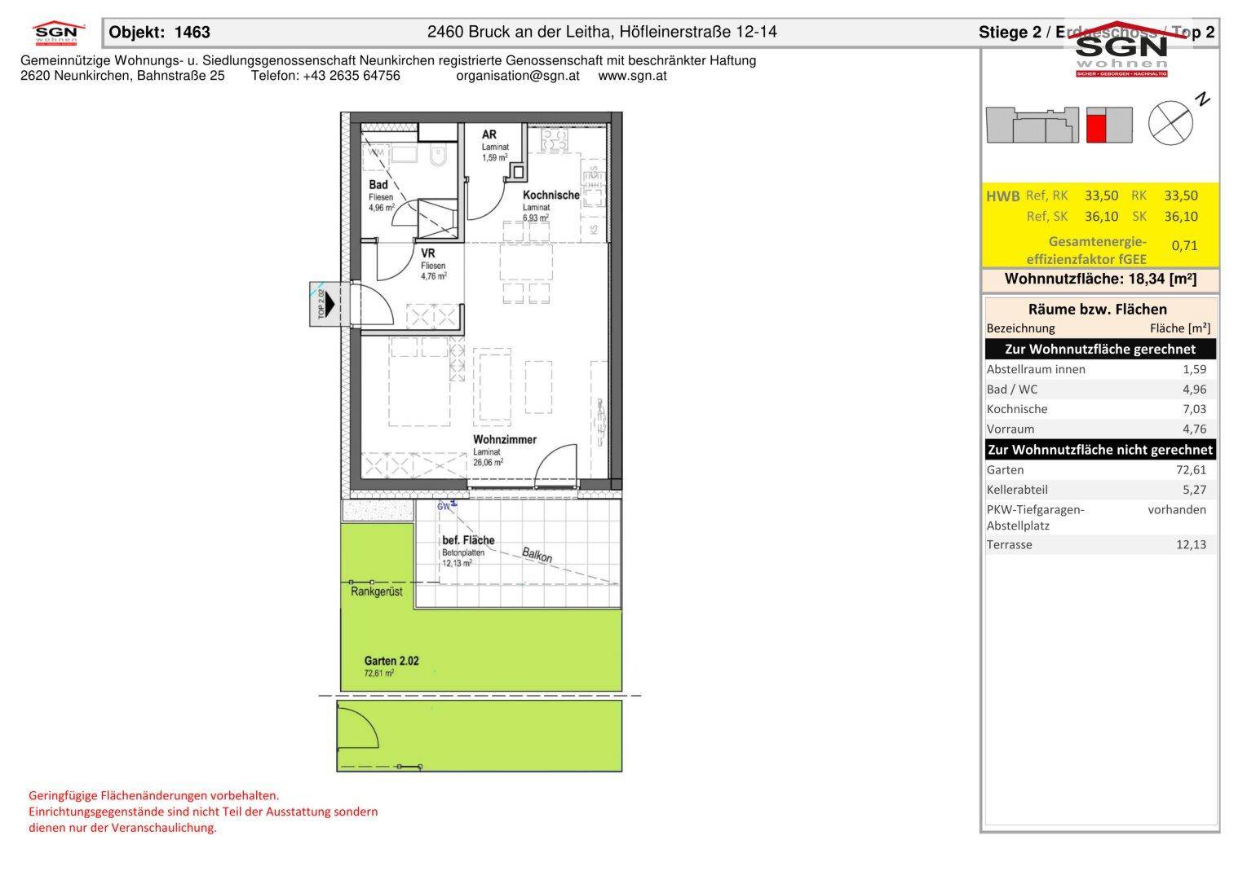Click the 'Terrasse' 12,13 table row
The width and height of the screenshot is (1247, 880).
(1100, 544)
